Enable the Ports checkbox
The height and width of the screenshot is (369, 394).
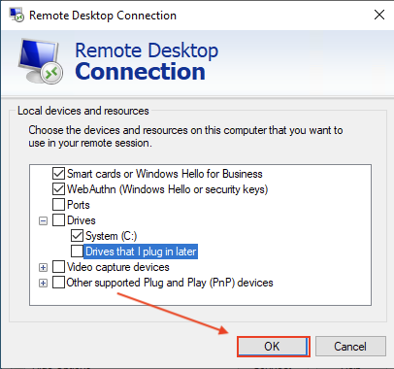[x=58, y=205]
